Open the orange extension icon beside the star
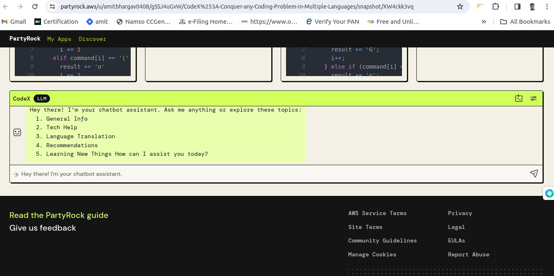The image size is (554, 276). tap(480, 7)
